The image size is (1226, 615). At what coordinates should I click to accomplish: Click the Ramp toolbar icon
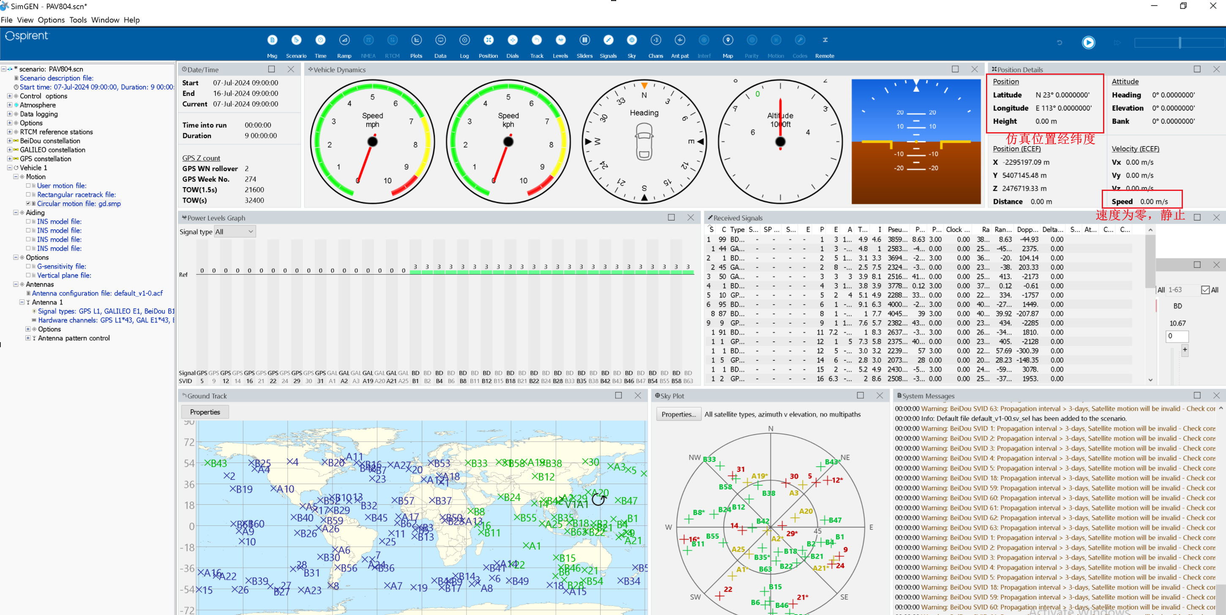tap(344, 41)
